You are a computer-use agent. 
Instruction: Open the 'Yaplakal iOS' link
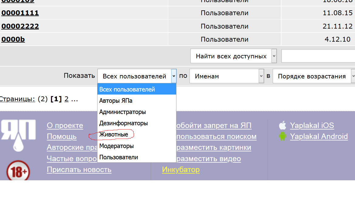(x=312, y=125)
